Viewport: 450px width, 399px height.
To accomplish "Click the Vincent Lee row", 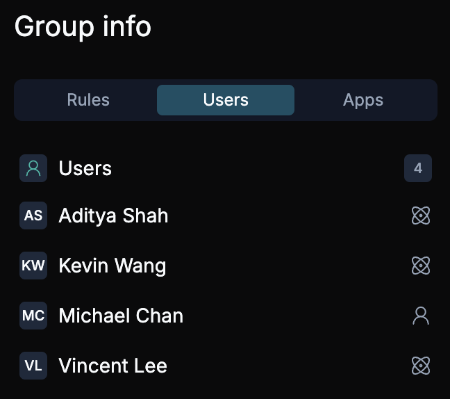I will tap(226, 366).
